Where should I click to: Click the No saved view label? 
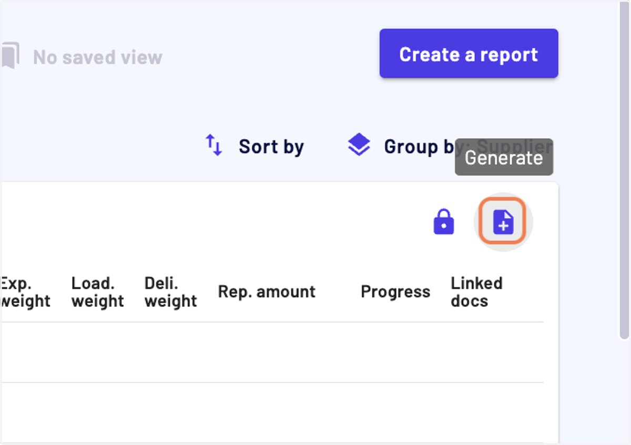coord(98,57)
